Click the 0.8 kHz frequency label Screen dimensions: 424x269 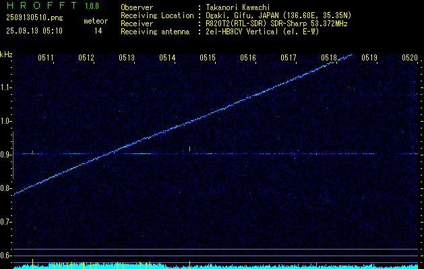click(5, 188)
